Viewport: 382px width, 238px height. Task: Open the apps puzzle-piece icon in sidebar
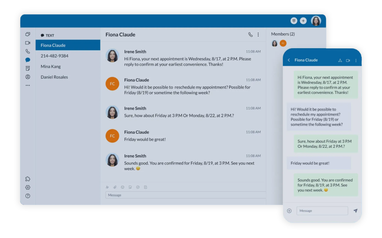(x=28, y=179)
